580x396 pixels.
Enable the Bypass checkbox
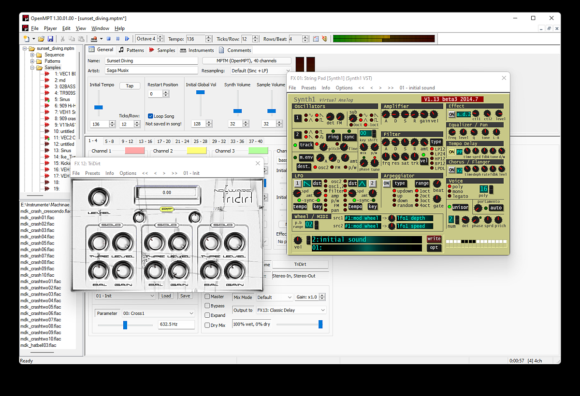pyautogui.click(x=207, y=306)
